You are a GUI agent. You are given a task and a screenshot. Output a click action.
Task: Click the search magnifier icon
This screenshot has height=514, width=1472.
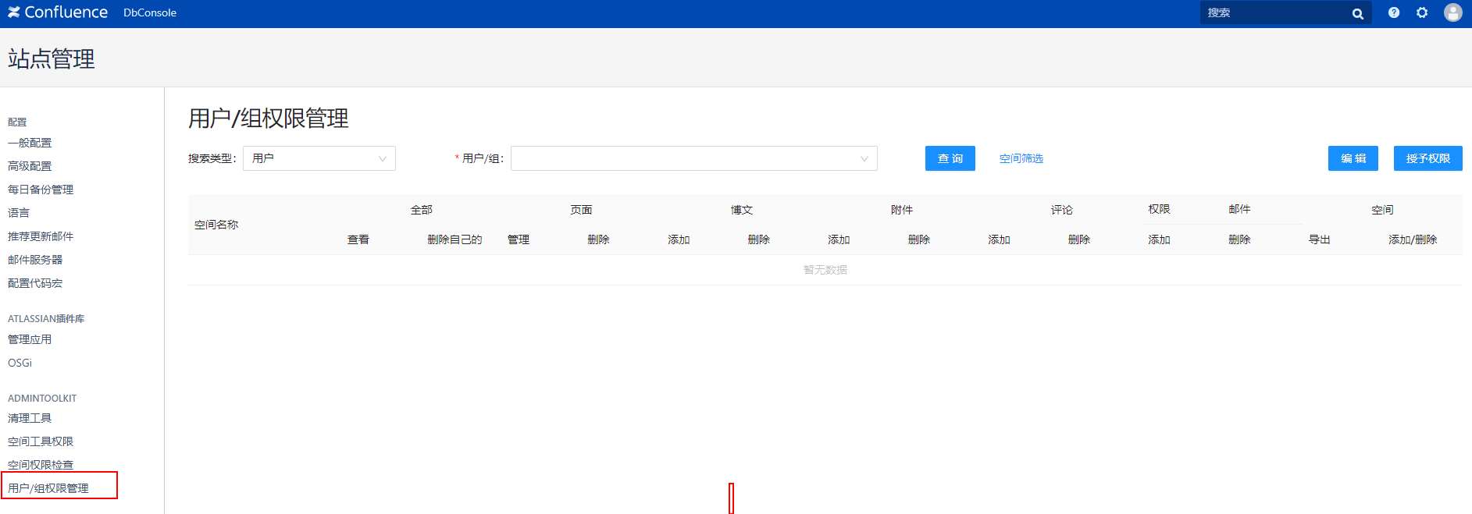tap(1357, 13)
